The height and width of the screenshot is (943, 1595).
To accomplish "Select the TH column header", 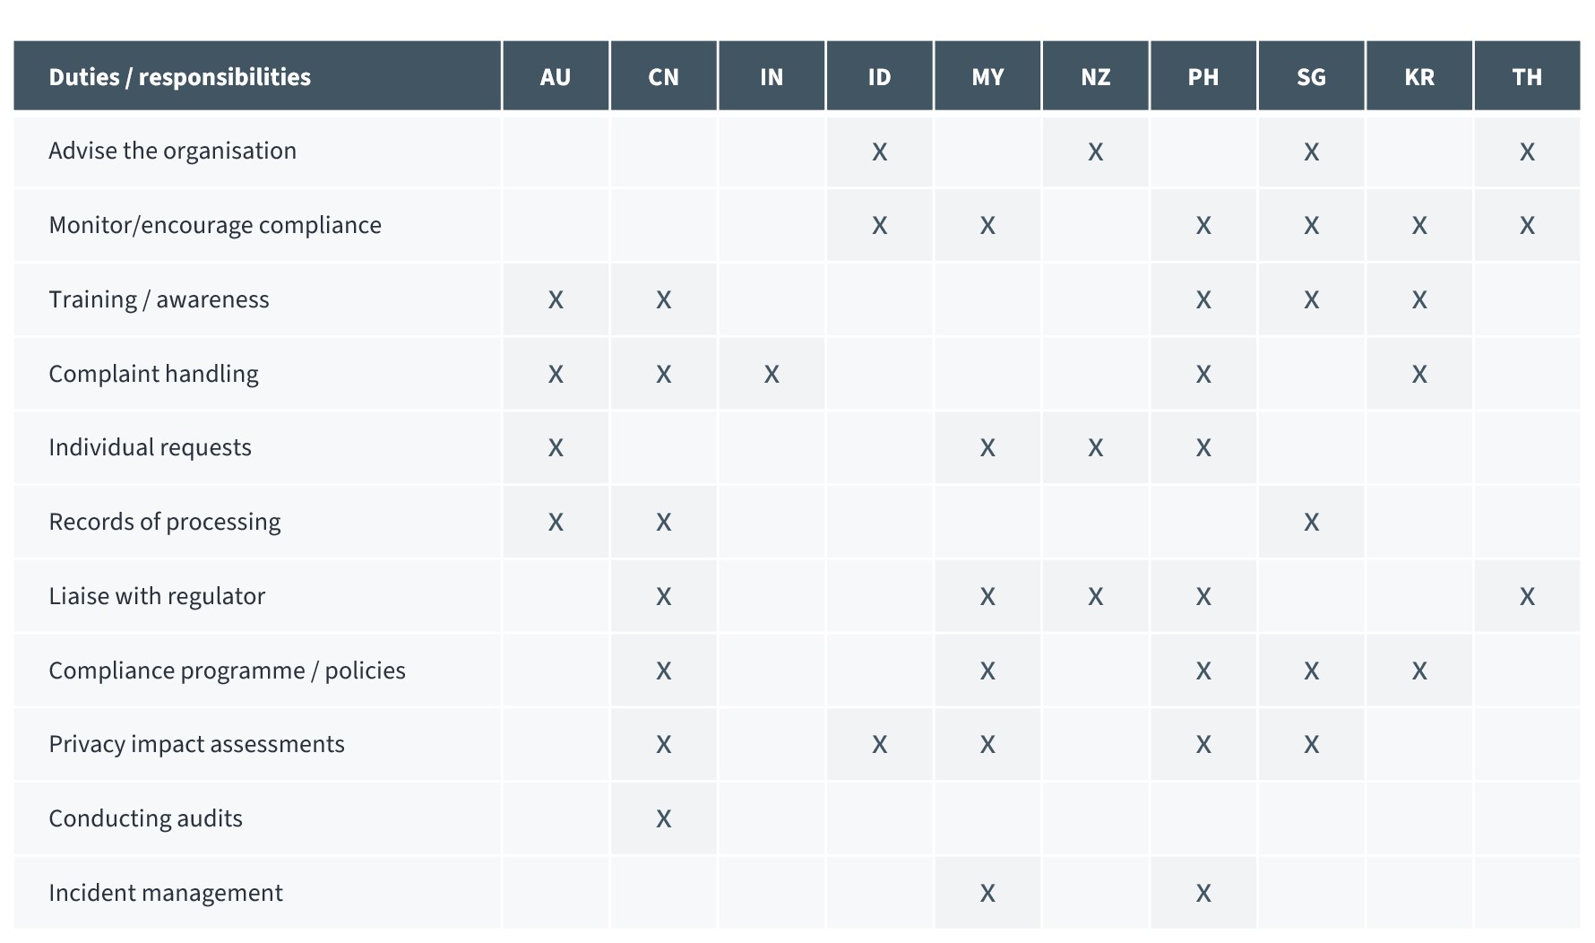I will pyautogui.click(x=1527, y=77).
